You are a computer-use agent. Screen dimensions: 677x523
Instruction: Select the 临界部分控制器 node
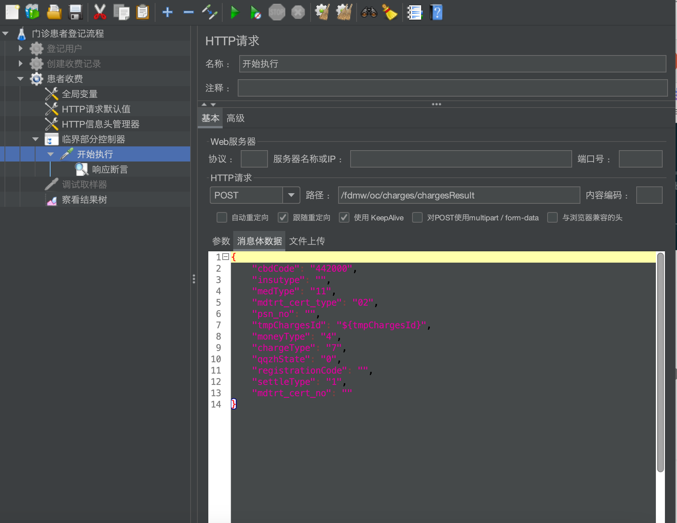(93, 139)
